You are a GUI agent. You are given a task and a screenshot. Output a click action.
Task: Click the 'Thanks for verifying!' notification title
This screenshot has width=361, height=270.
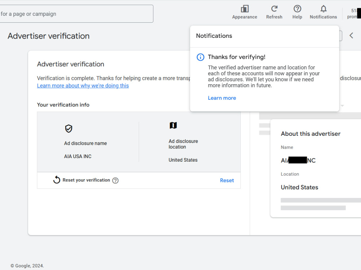236,57
